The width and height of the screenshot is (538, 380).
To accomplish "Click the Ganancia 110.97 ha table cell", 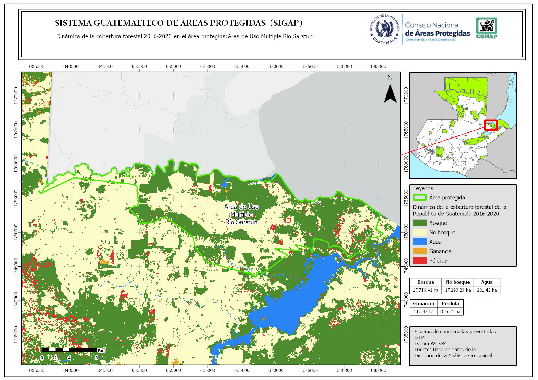I will 424,311.
